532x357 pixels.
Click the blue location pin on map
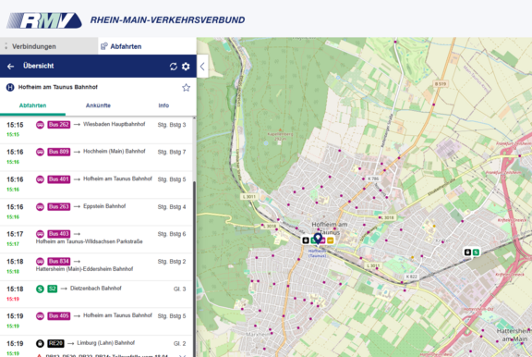[x=318, y=238]
